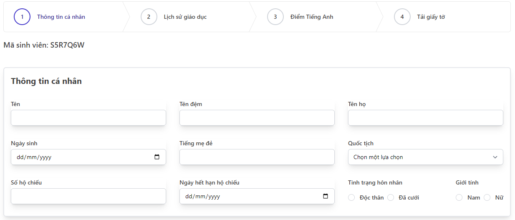Choose Nam gender radio button
This screenshot has width=515, height=220.
click(x=459, y=197)
